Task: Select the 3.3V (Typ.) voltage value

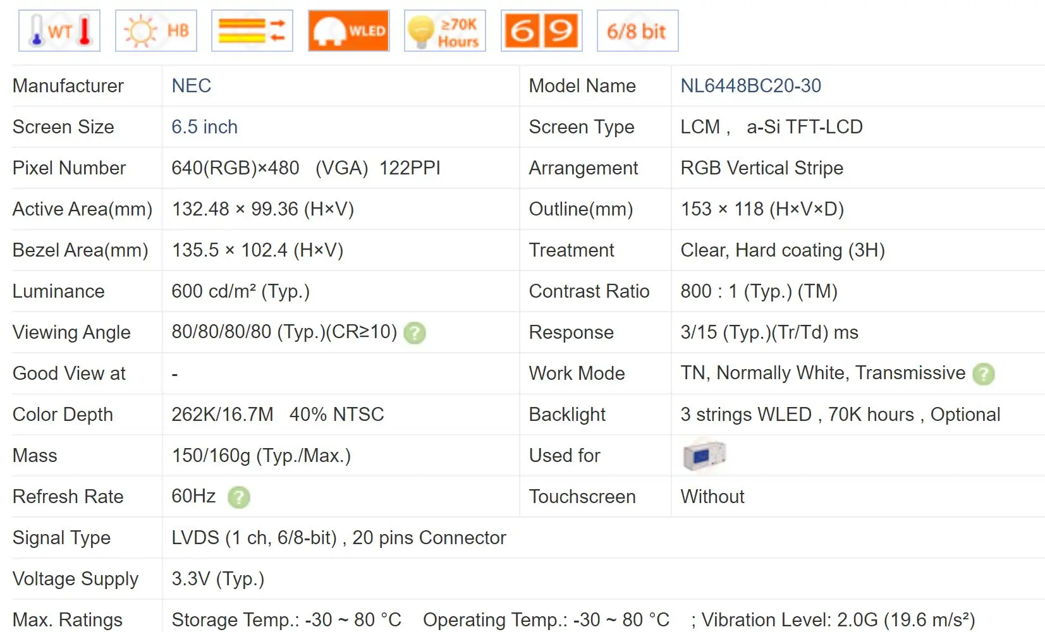Action: point(218,579)
